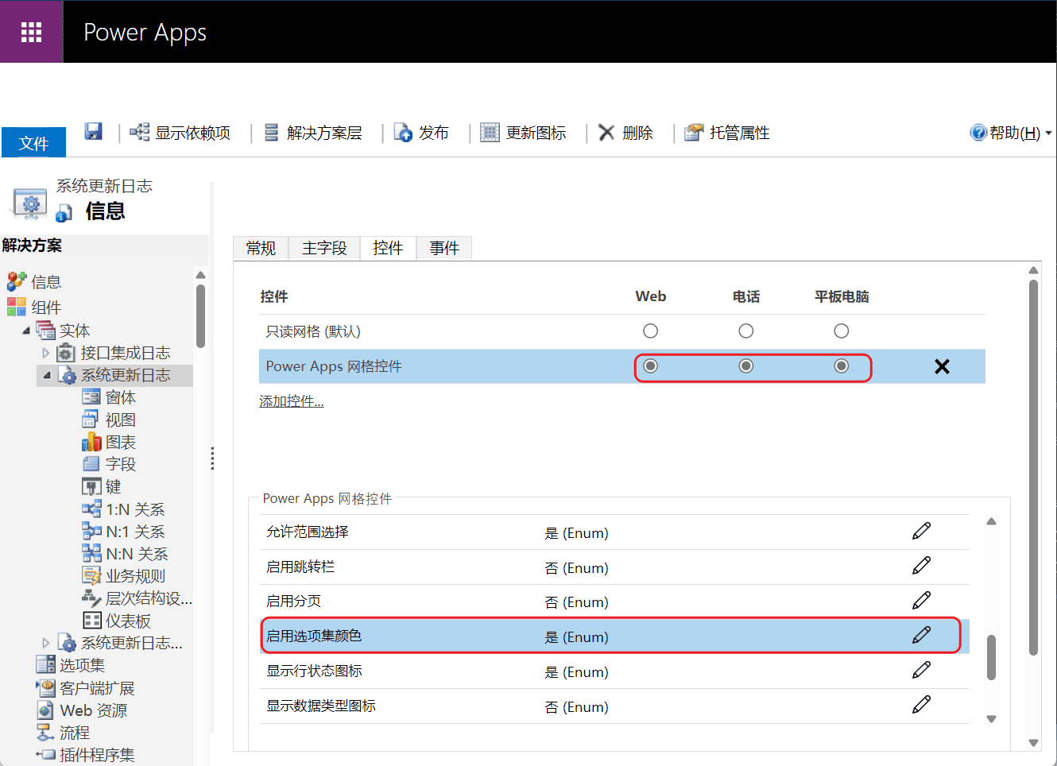Image resolution: width=1057 pixels, height=766 pixels.
Task: Click the 添加控件... link
Action: [x=292, y=401]
